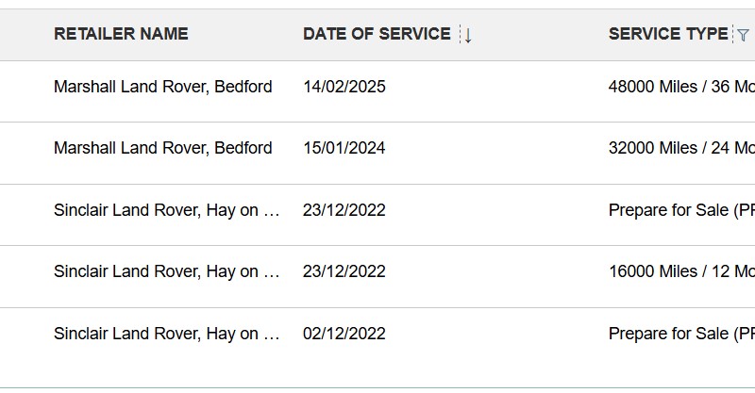Open the Service Type filter funnel icon
Image resolution: width=755 pixels, height=393 pixels.
click(x=743, y=35)
